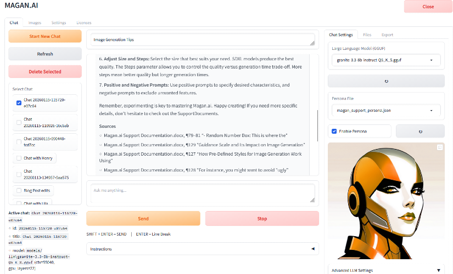Click source '¶129 Guidance Scale and Its Impact'
The height and width of the screenshot is (274, 453).
pos(204,145)
